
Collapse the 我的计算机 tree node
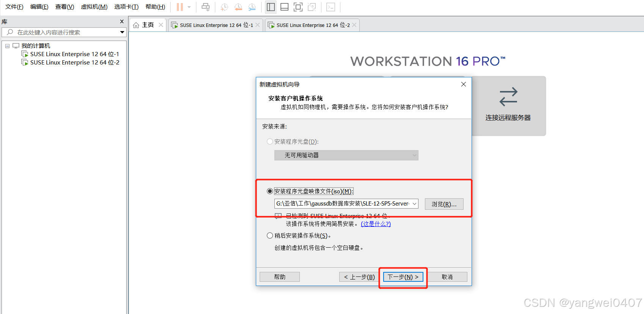pos(7,46)
